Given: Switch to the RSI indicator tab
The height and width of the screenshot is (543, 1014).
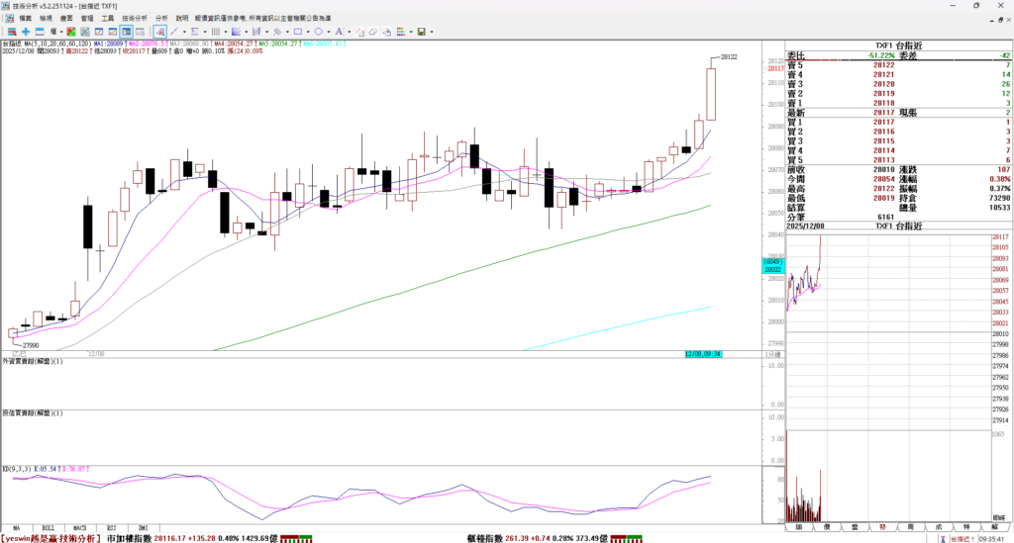Looking at the screenshot, I should pyautogui.click(x=112, y=528).
